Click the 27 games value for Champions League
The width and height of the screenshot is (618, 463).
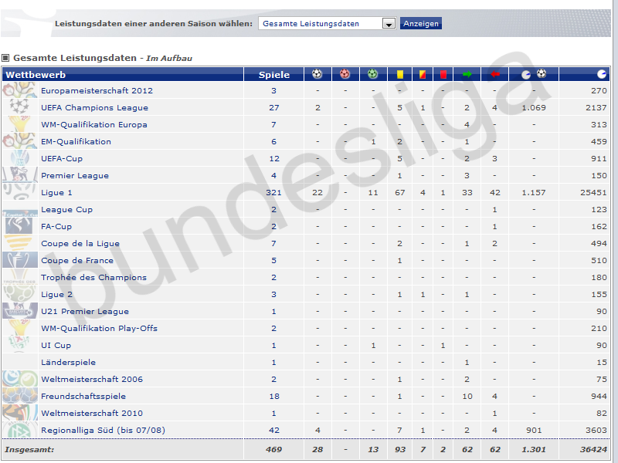274,107
